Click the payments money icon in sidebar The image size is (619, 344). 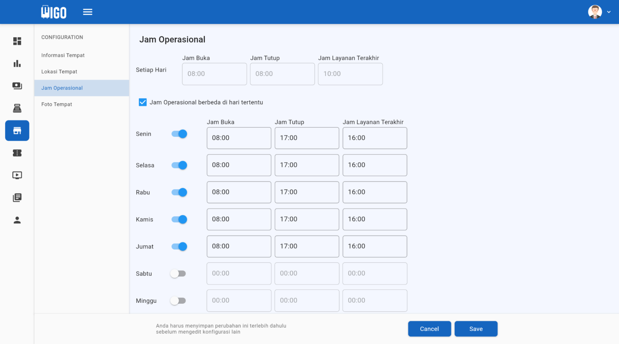tap(17, 86)
